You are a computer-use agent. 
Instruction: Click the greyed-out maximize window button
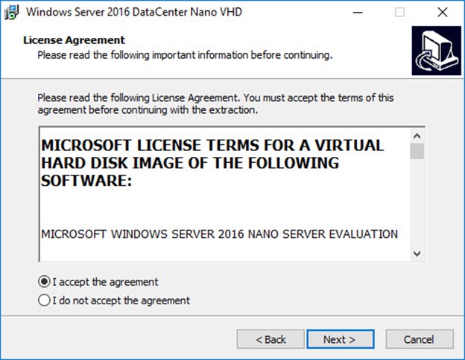point(400,13)
